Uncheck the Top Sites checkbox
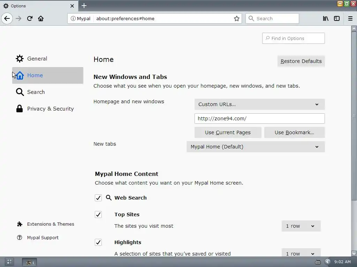 (98, 214)
